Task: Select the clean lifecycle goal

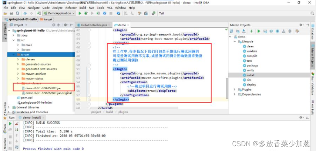Action: [x=248, y=46]
